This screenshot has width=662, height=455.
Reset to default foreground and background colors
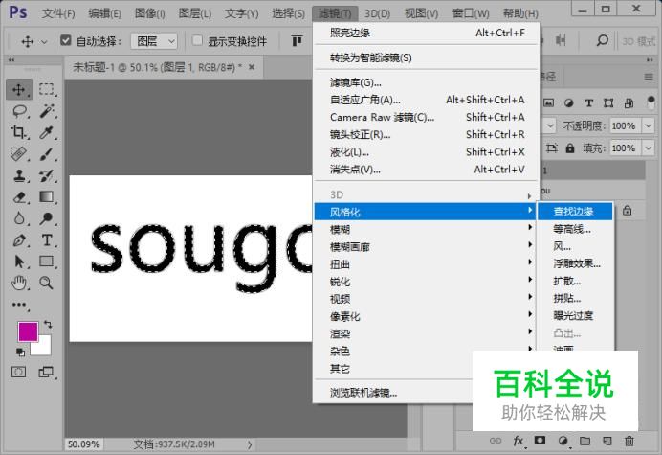(20, 352)
